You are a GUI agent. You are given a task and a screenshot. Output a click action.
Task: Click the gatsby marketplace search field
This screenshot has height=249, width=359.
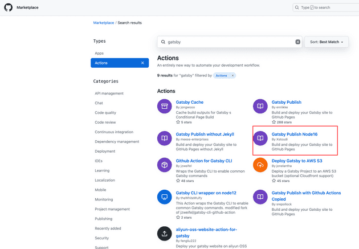[x=228, y=42]
